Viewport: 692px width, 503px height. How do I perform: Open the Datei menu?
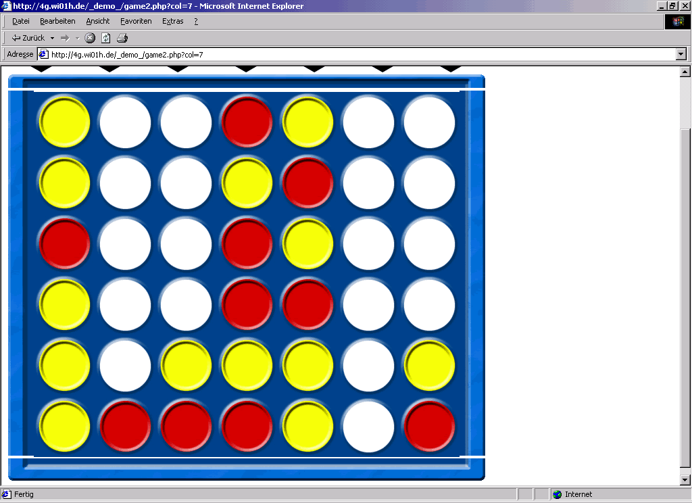pyautogui.click(x=21, y=21)
